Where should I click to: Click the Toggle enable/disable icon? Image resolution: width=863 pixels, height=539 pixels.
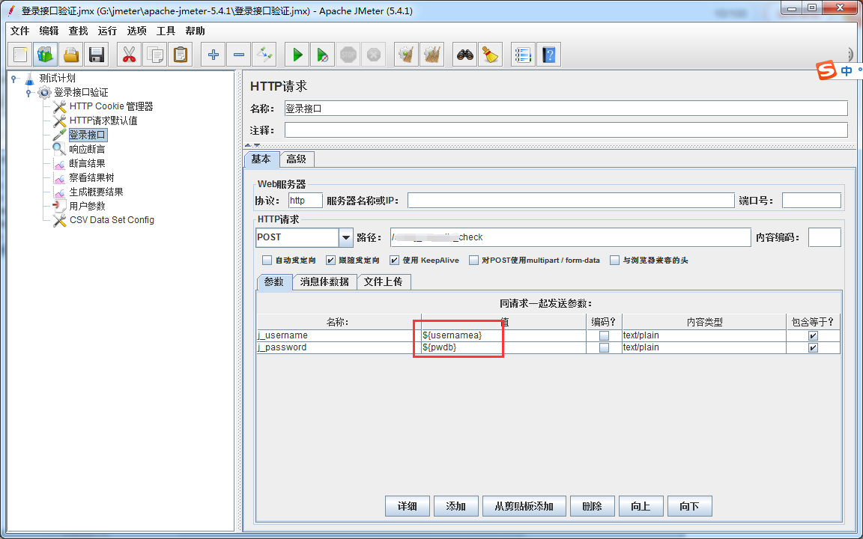(264, 55)
